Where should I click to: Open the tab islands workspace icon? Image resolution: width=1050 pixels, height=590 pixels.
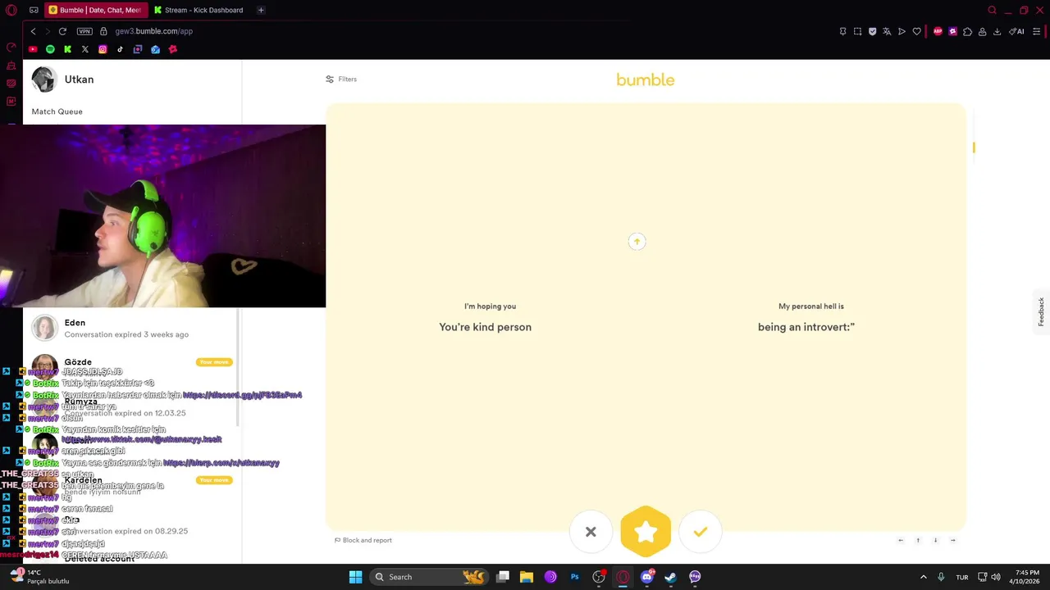(x=34, y=10)
